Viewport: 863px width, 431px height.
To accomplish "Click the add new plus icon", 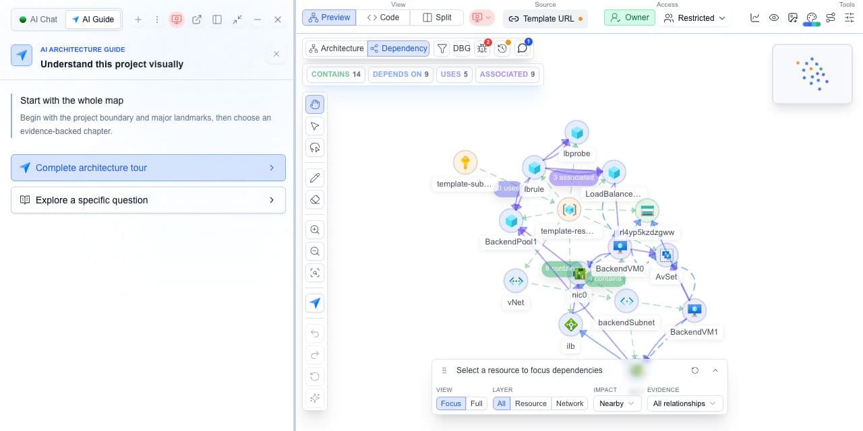I will click(138, 20).
